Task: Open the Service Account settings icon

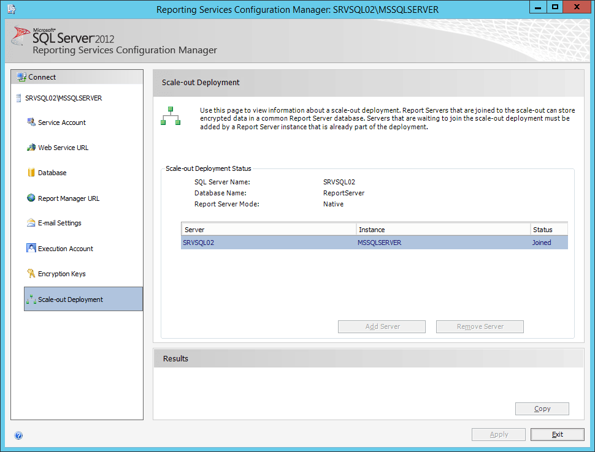Action: point(32,122)
